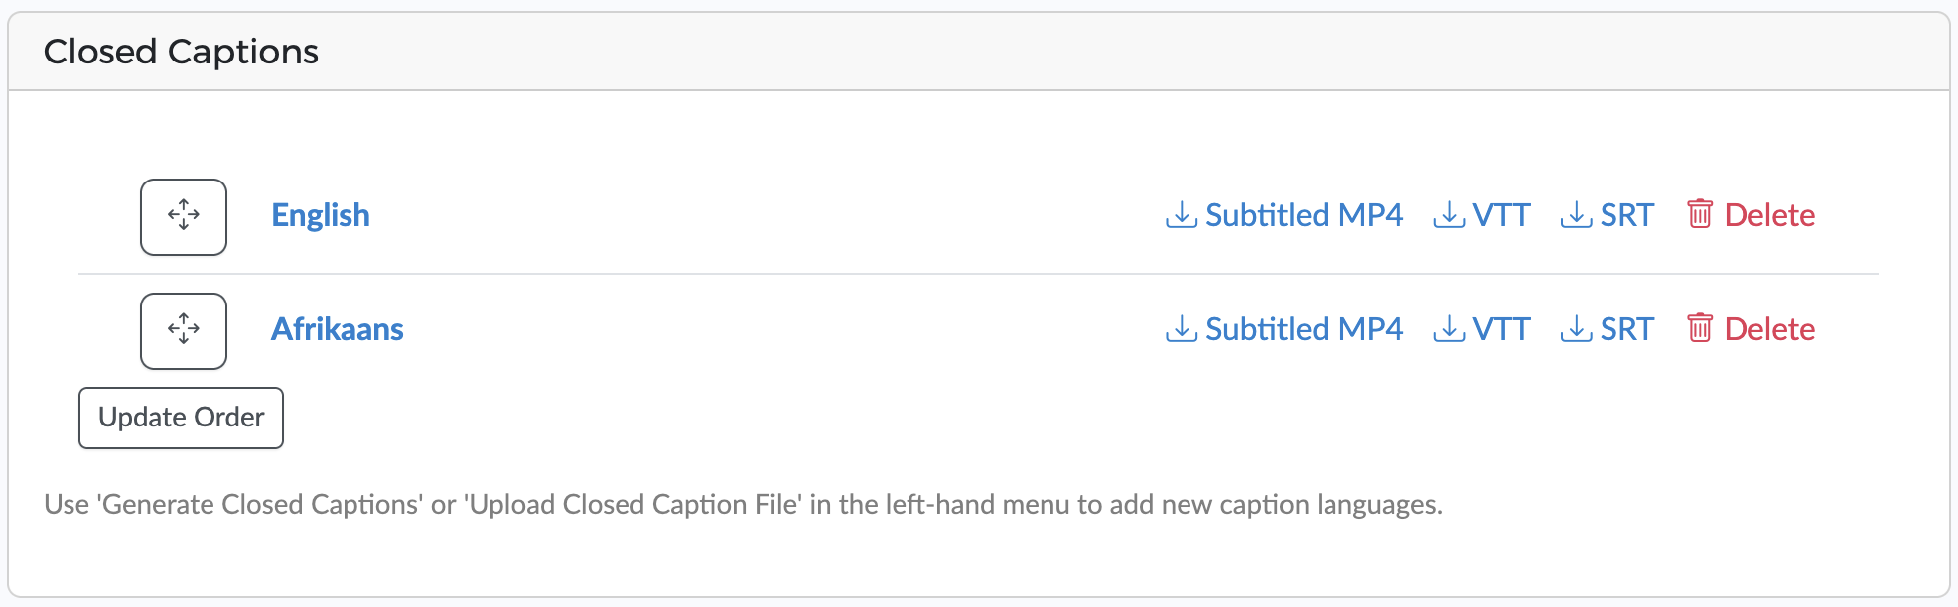Click download arrow icon before English SRT

(x=1576, y=214)
